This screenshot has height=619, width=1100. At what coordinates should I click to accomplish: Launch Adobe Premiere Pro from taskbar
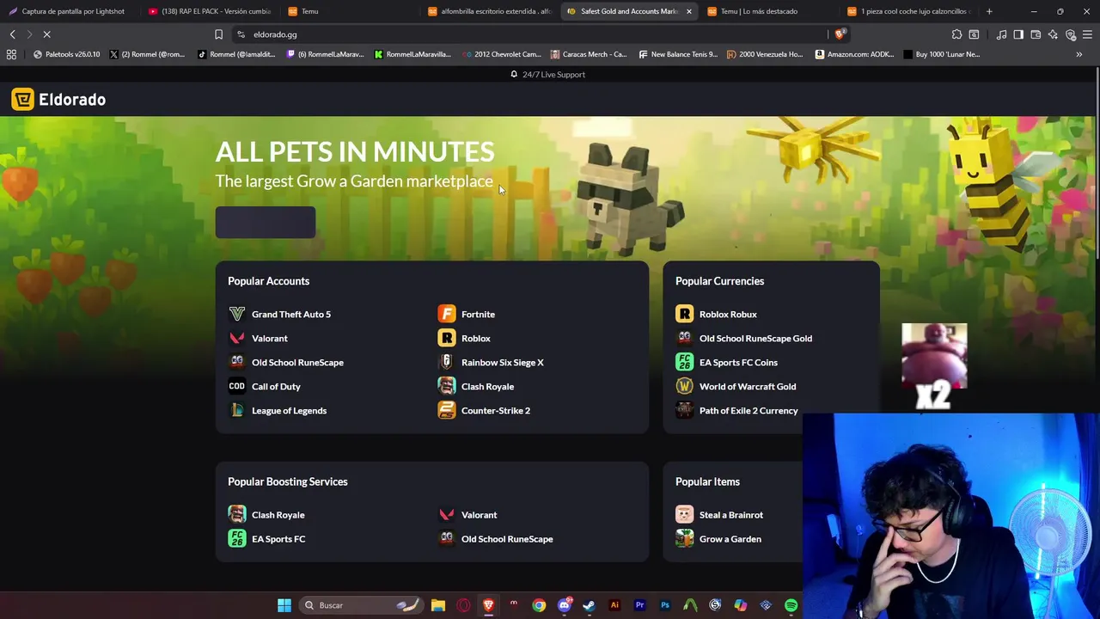pos(639,605)
